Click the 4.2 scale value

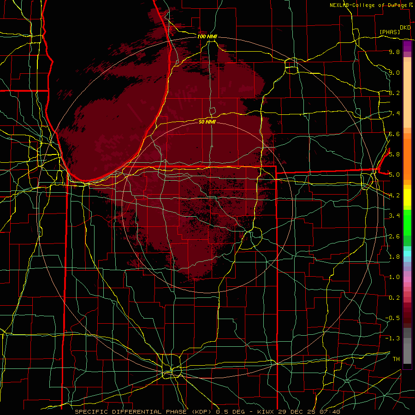[x=394, y=196]
